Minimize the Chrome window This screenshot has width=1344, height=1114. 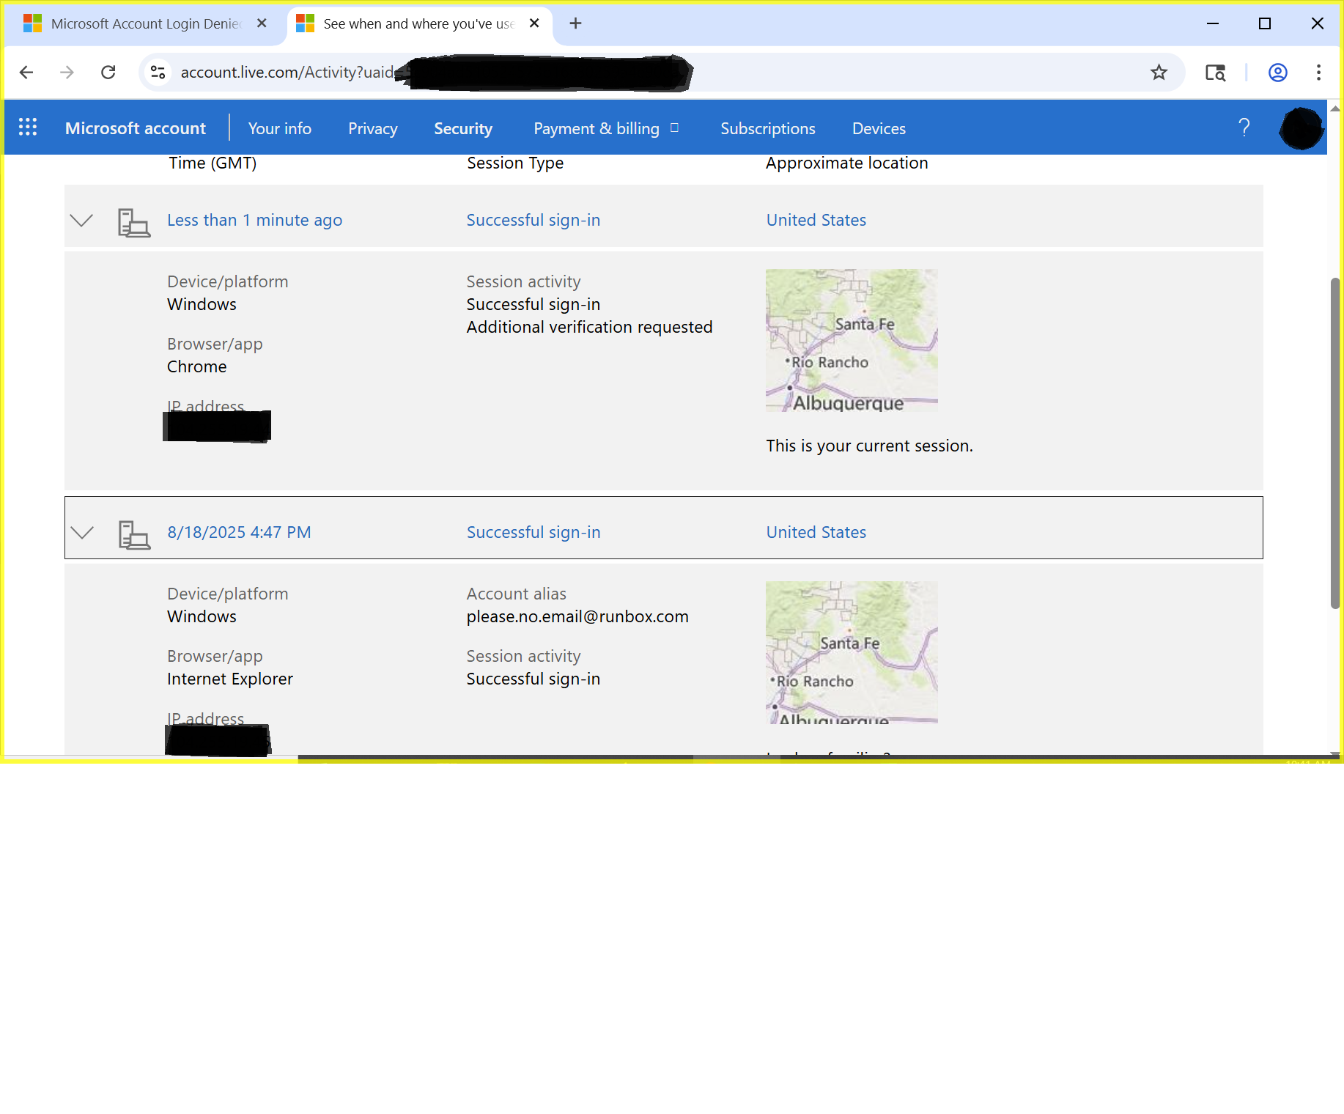1213,23
